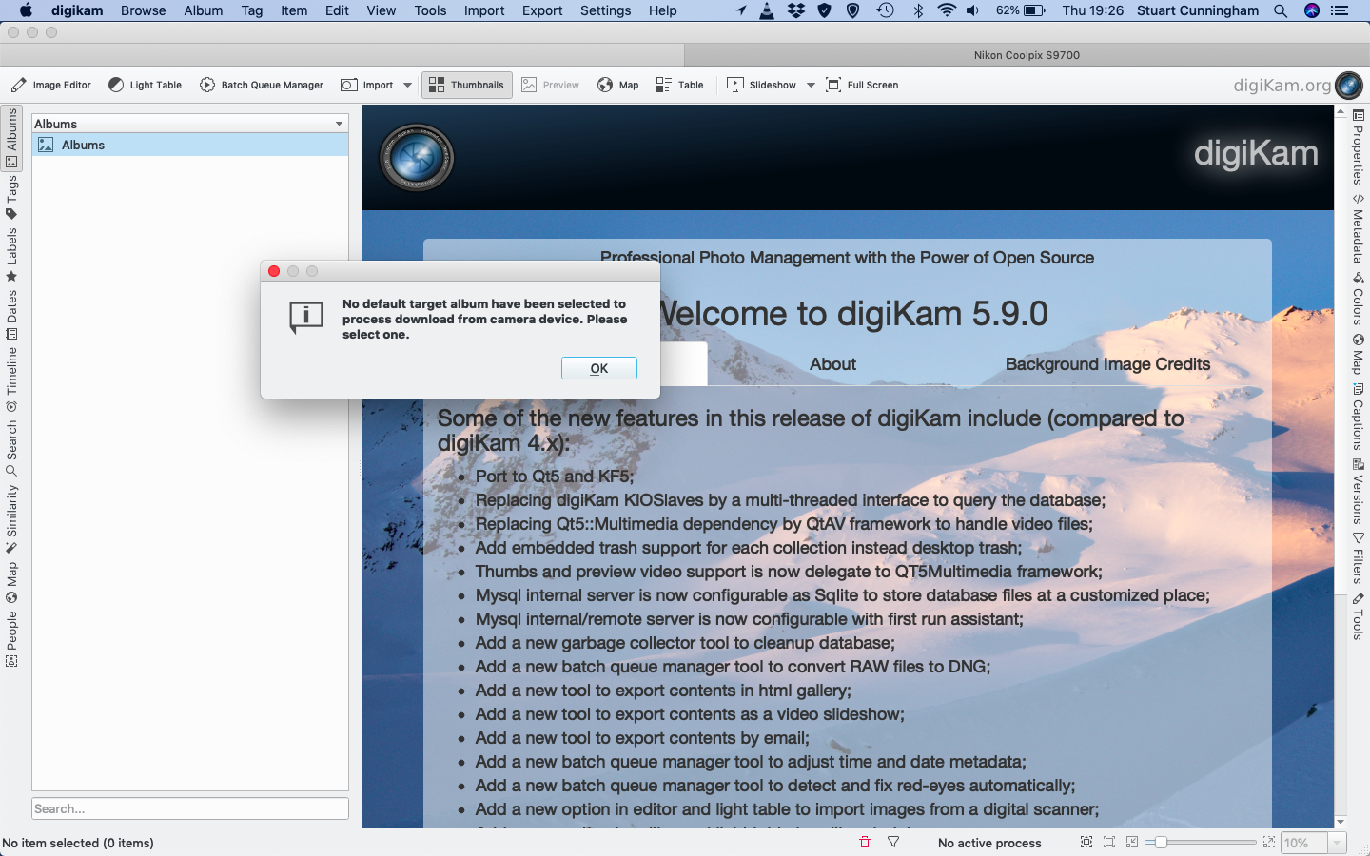The image size is (1370, 856).
Task: Toggle the Properties right sidebar panel
Action: pyautogui.click(x=1358, y=147)
